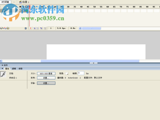Image resolution: width=160 pixels, height=120 pixels.
Task: Click the current frame number box
Action: (51, 28)
